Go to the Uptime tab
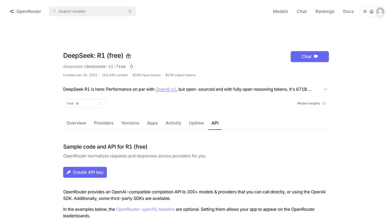This screenshot has height=221, width=392. coord(196,123)
